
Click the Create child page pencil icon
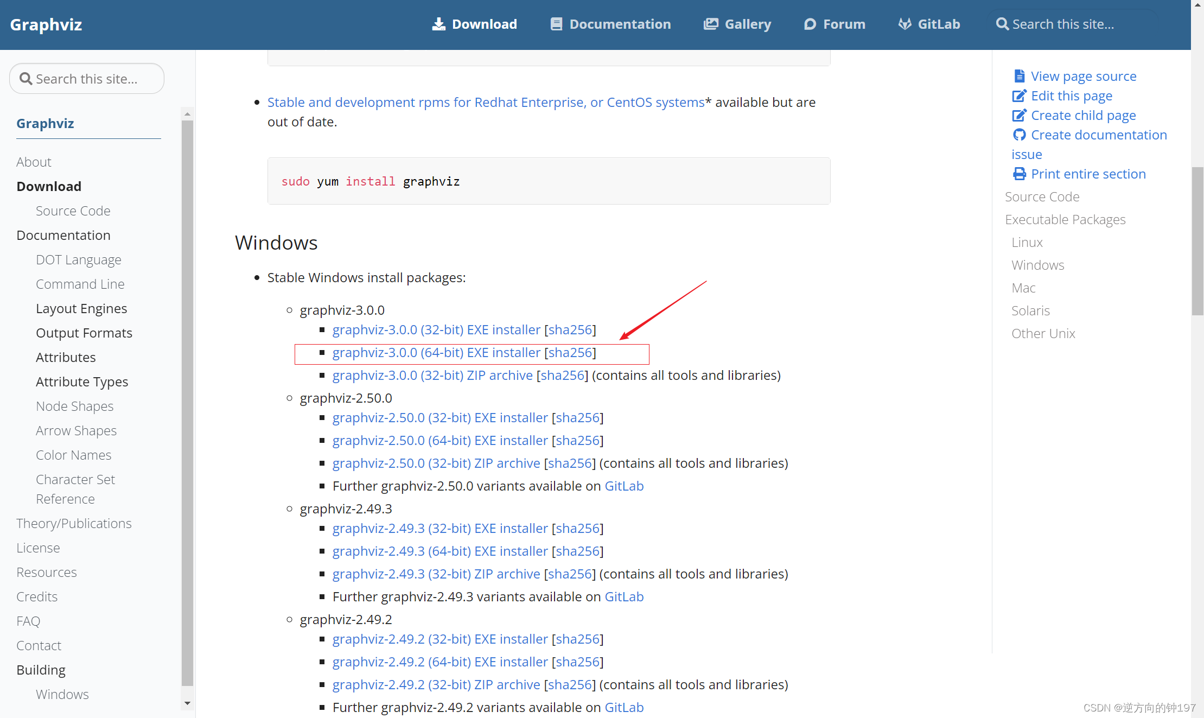coord(1020,115)
